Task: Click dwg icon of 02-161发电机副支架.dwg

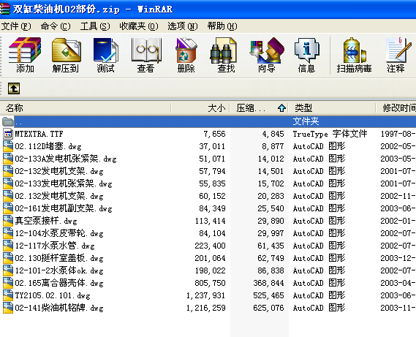Action: pos(8,208)
